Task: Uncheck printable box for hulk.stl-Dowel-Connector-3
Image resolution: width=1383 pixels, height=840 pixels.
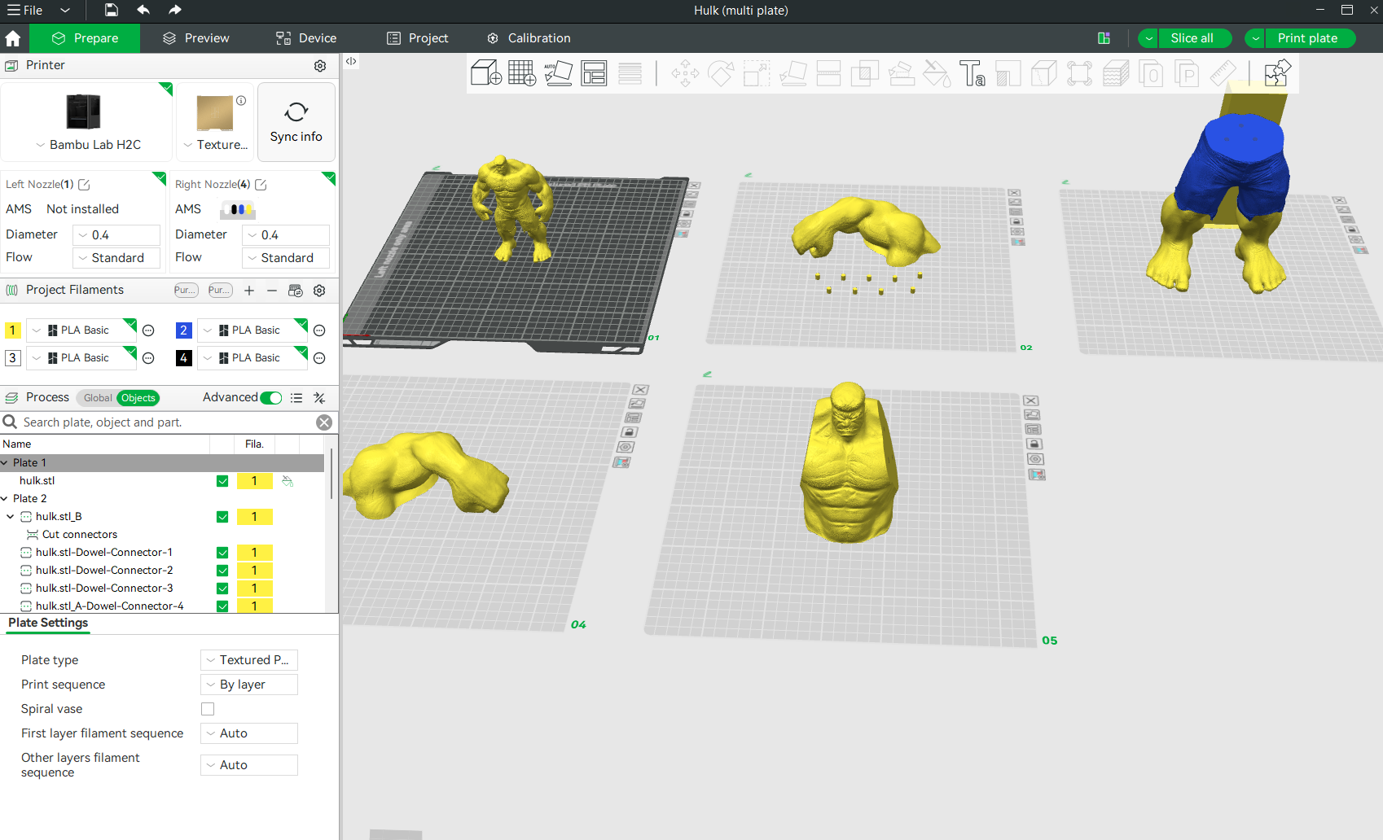Action: click(222, 588)
